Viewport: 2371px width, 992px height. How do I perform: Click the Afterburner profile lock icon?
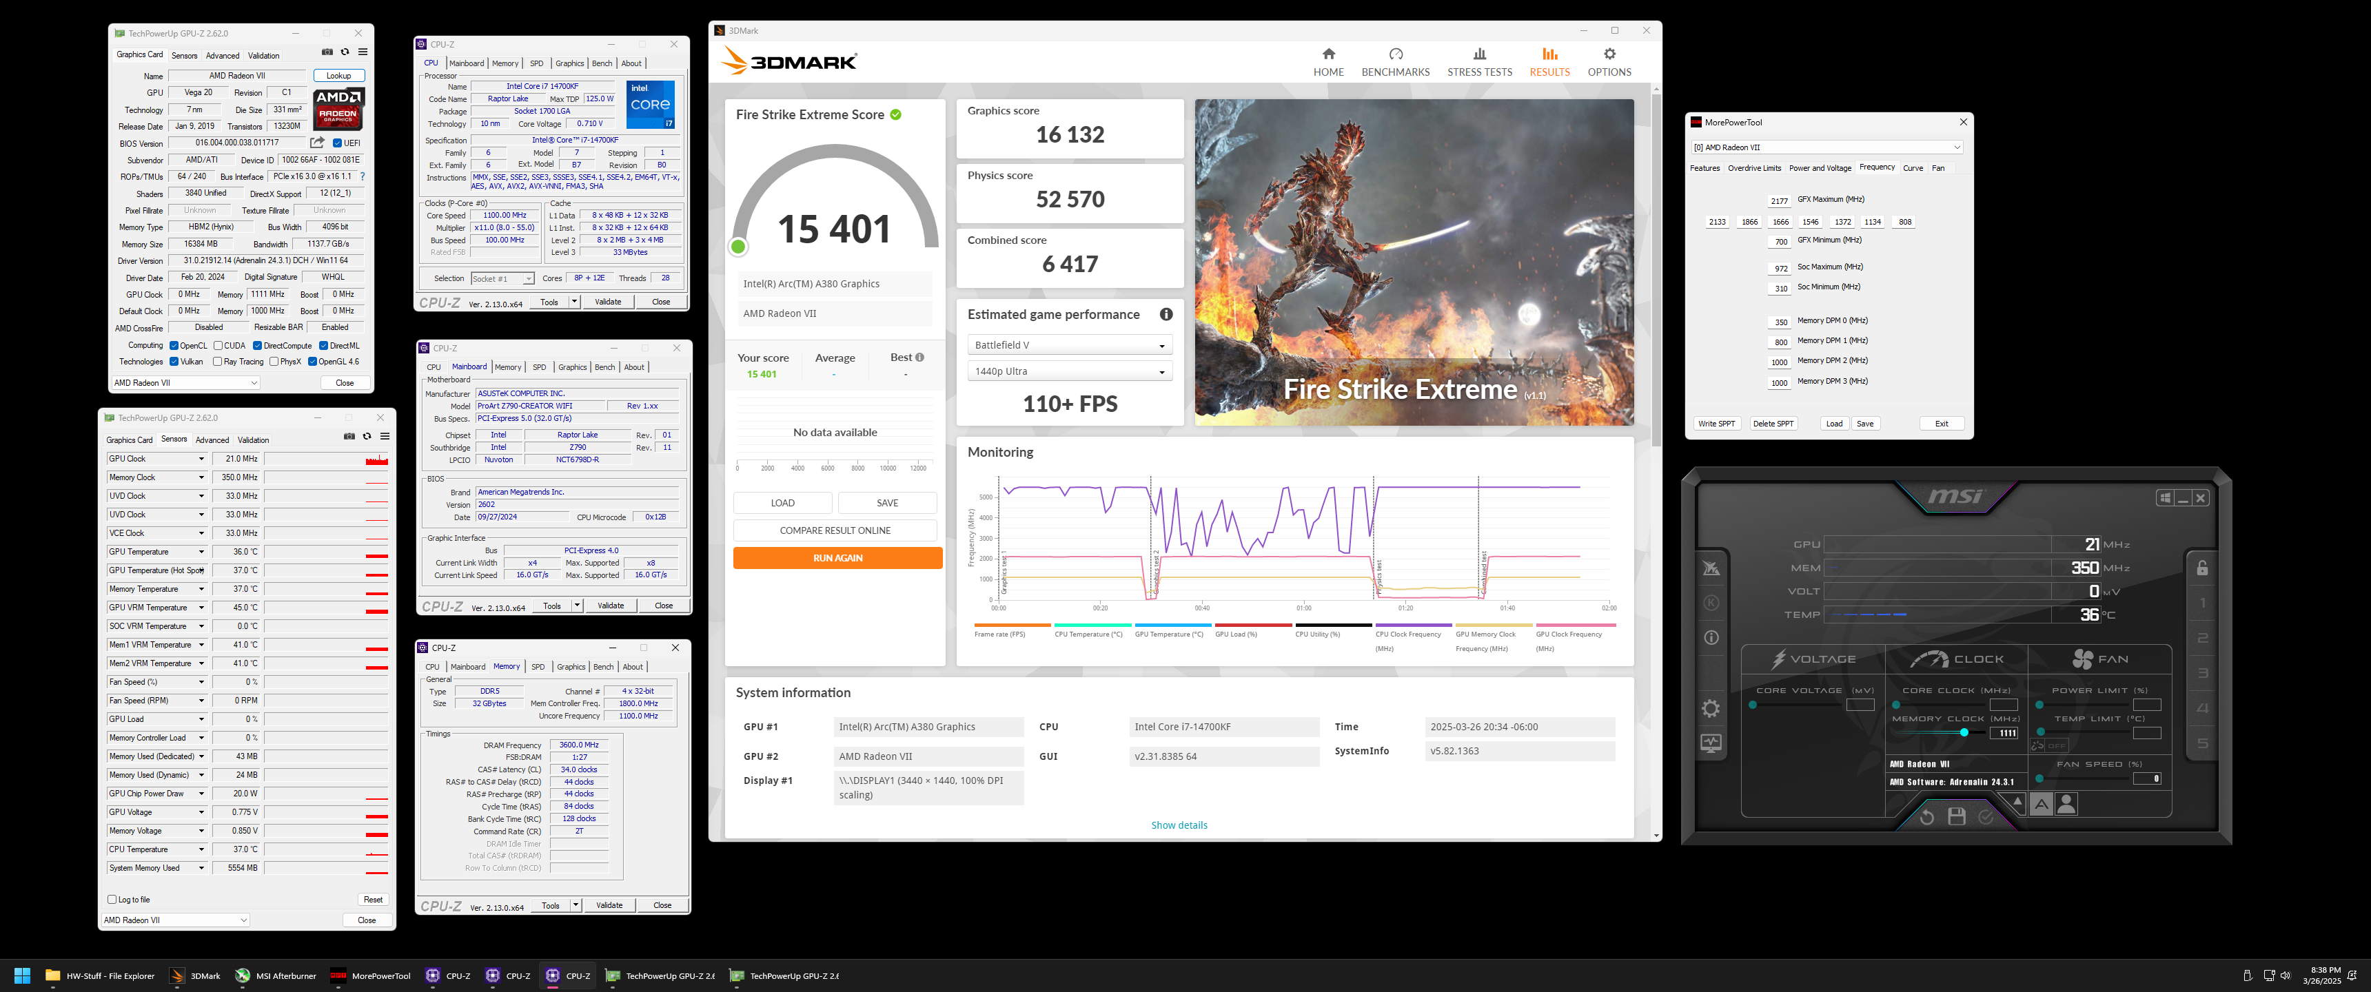click(2201, 568)
